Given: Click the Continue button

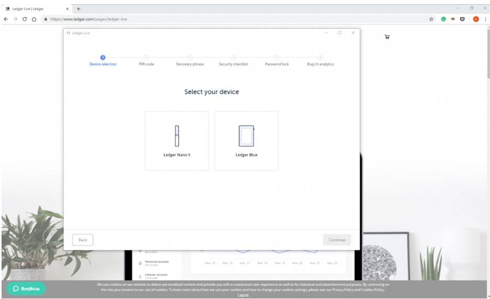Looking at the screenshot, I should point(337,240).
